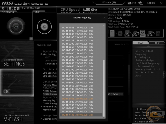The height and width of the screenshot is (124, 166).
Task: Choose DDR4-1866 (14x100.00x1.33)
Action: [77, 28]
